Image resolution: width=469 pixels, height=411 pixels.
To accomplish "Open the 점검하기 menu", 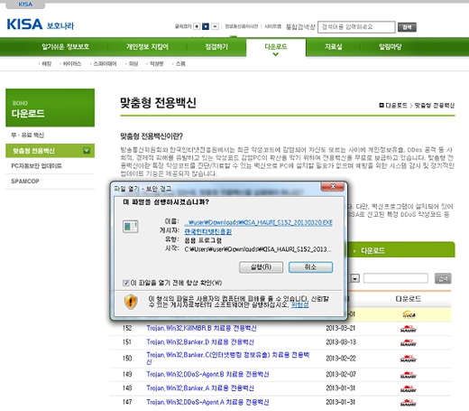I will click(x=216, y=47).
